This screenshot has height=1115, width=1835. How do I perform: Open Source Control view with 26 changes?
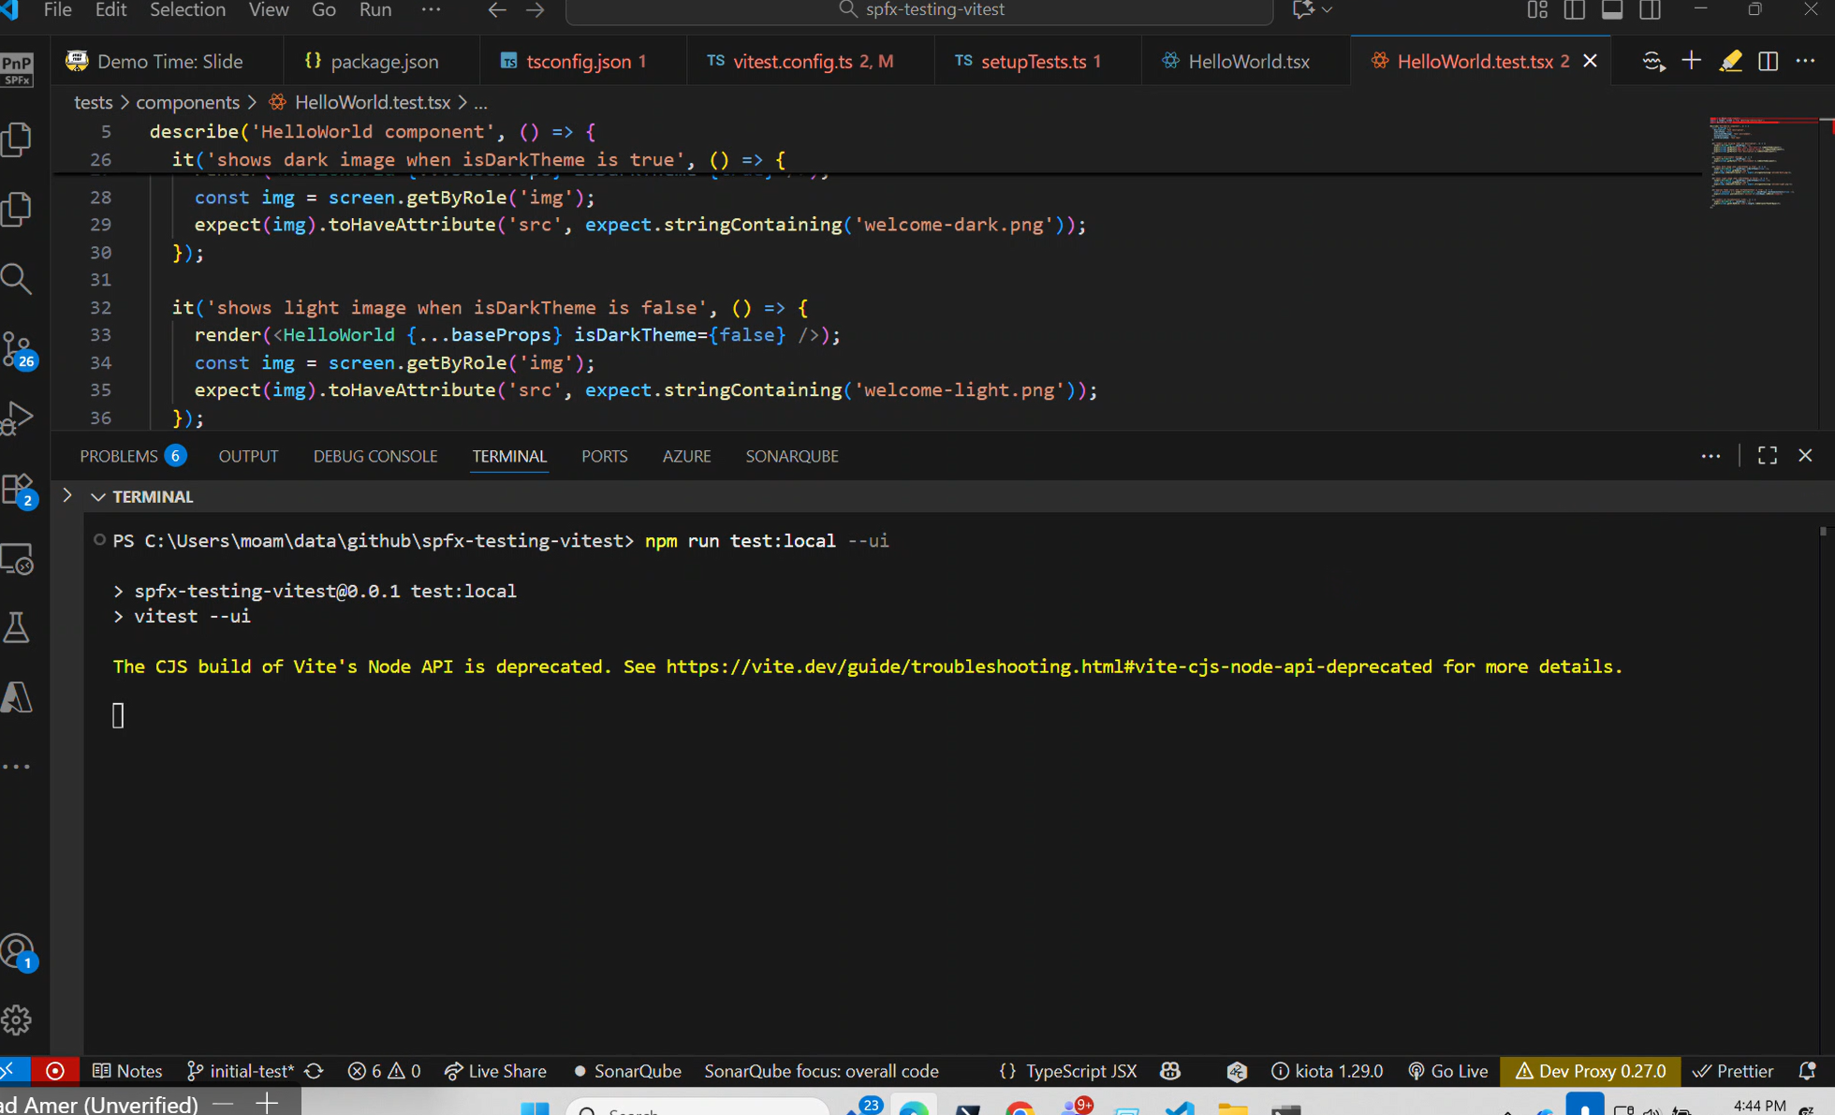17,349
